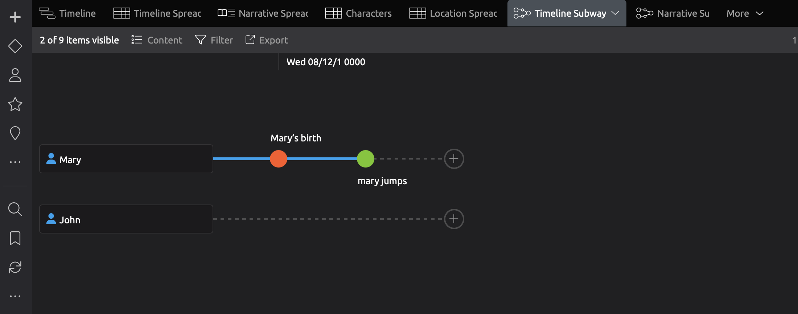Click the plus add icon in sidebar

(15, 17)
